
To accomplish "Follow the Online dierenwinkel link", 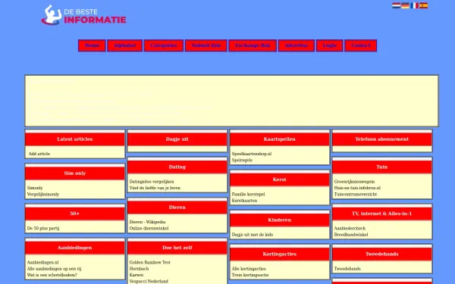I will tap(149, 229).
